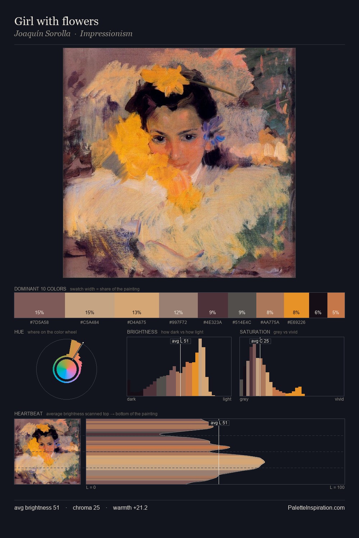
Task: Click hex code text '#D4A675'
Action: point(137,322)
